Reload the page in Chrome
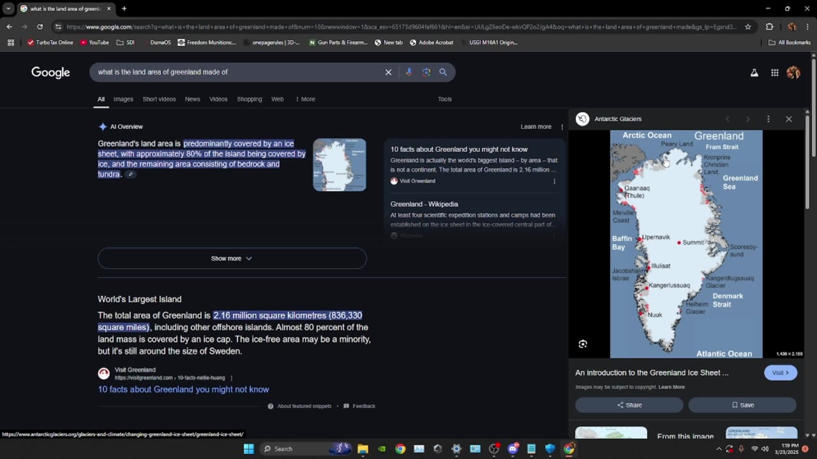This screenshot has height=459, width=817. click(40, 27)
